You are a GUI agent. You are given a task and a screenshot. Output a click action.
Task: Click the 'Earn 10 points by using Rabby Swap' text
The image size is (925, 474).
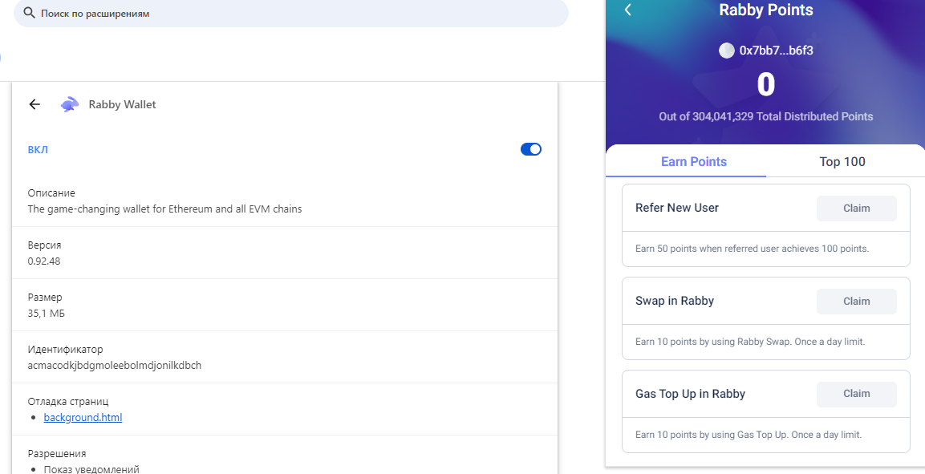point(750,342)
